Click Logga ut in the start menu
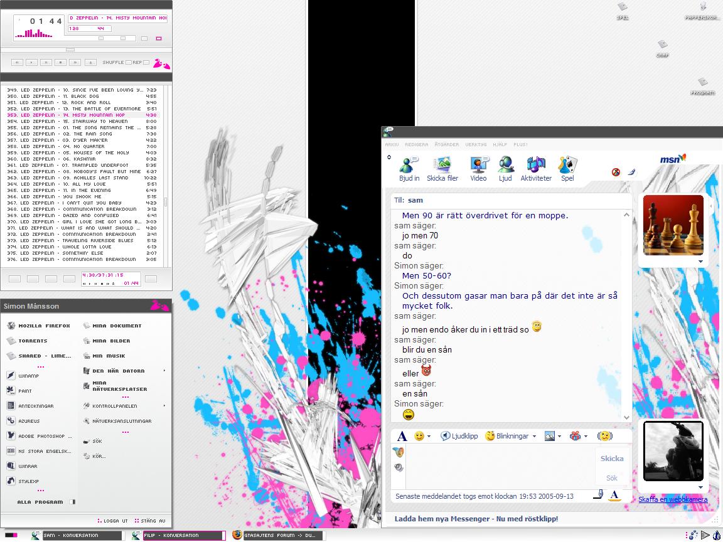Viewport: 723px width, 542px height. (113, 521)
